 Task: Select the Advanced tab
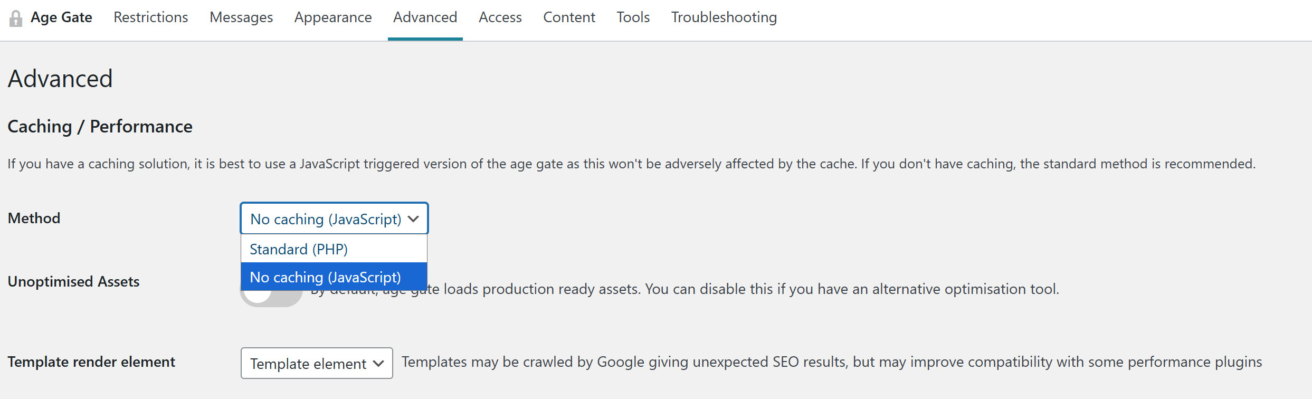pos(425,17)
